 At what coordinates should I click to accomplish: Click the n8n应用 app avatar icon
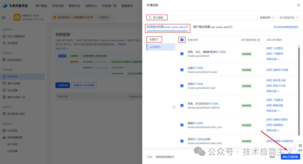[x=17, y=17]
